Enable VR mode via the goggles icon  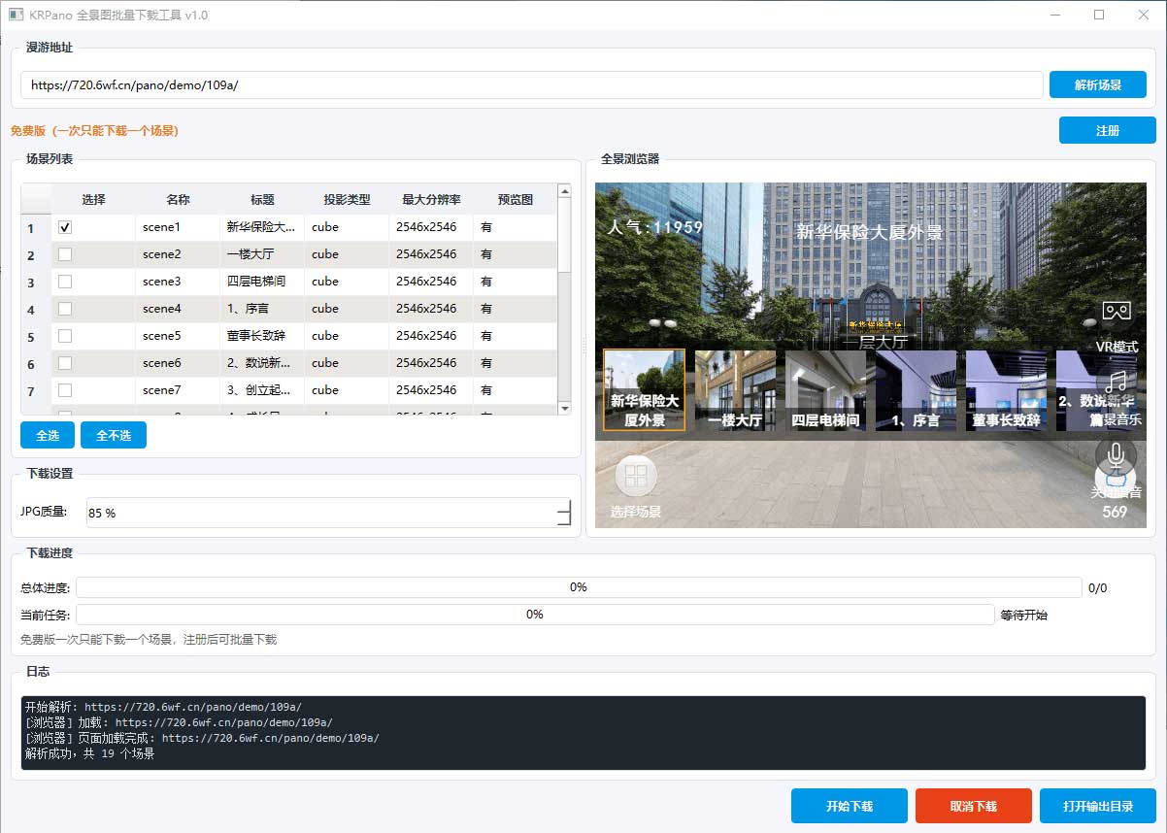1117,311
